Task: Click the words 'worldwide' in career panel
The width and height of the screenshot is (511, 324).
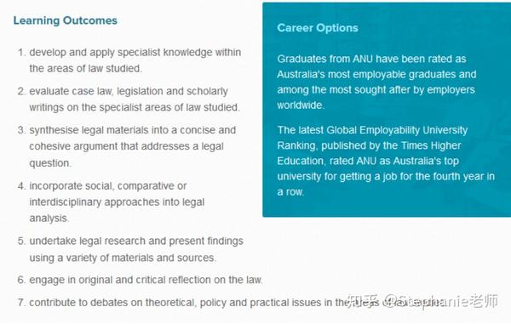Action: pos(301,105)
